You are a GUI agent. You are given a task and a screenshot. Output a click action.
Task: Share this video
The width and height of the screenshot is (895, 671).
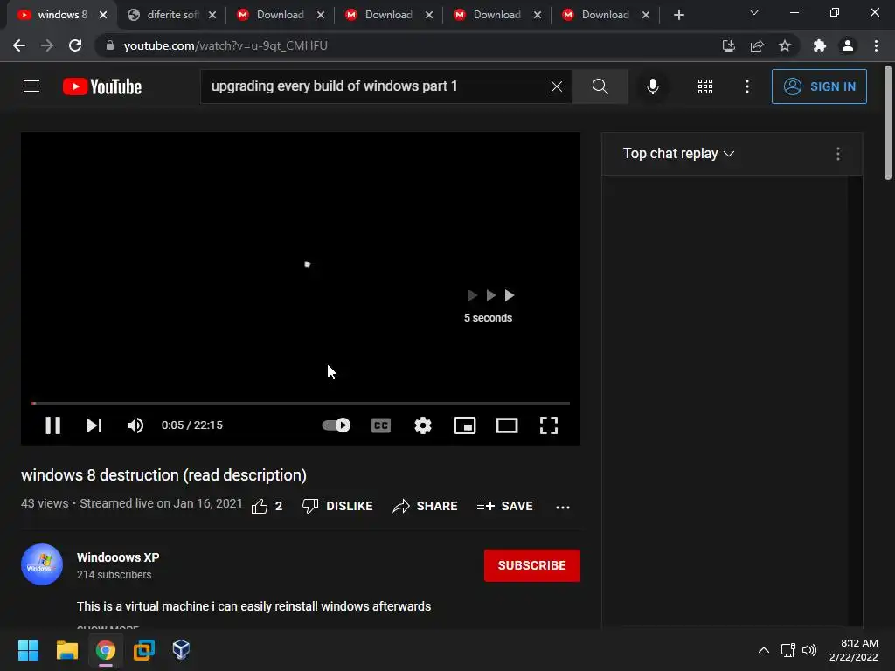point(426,506)
